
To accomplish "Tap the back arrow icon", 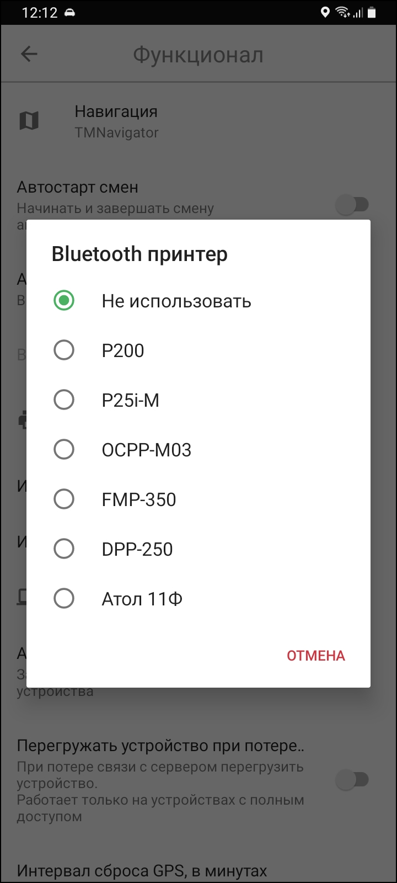I will pyautogui.click(x=29, y=54).
